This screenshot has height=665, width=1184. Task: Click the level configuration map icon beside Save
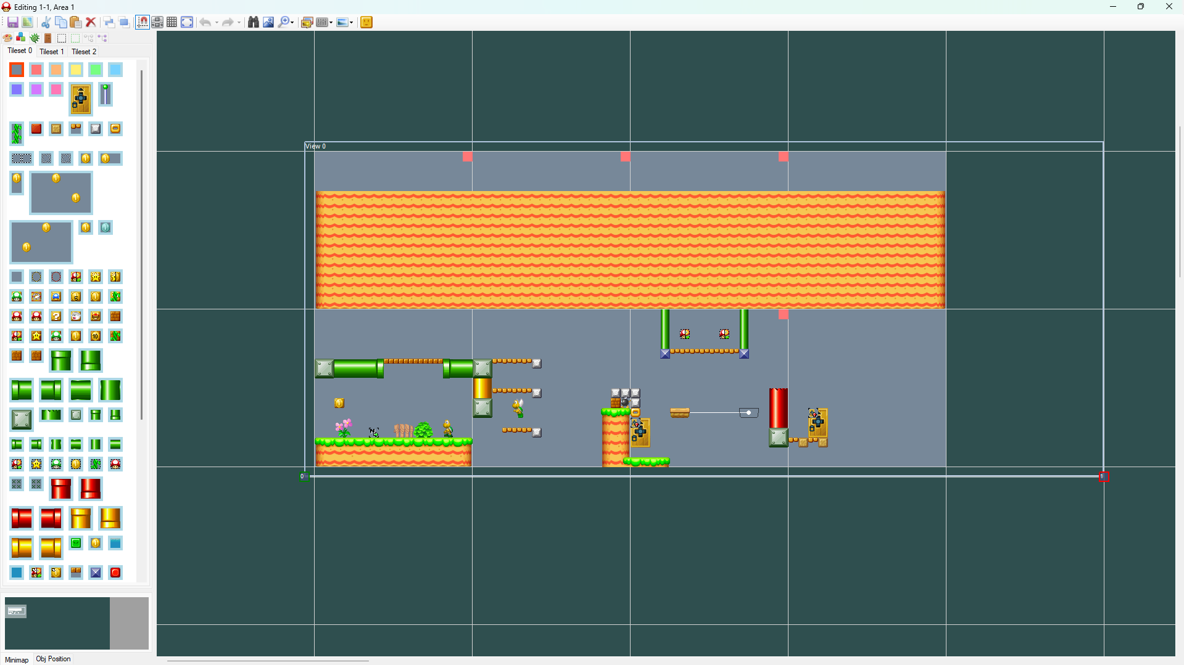point(27,22)
